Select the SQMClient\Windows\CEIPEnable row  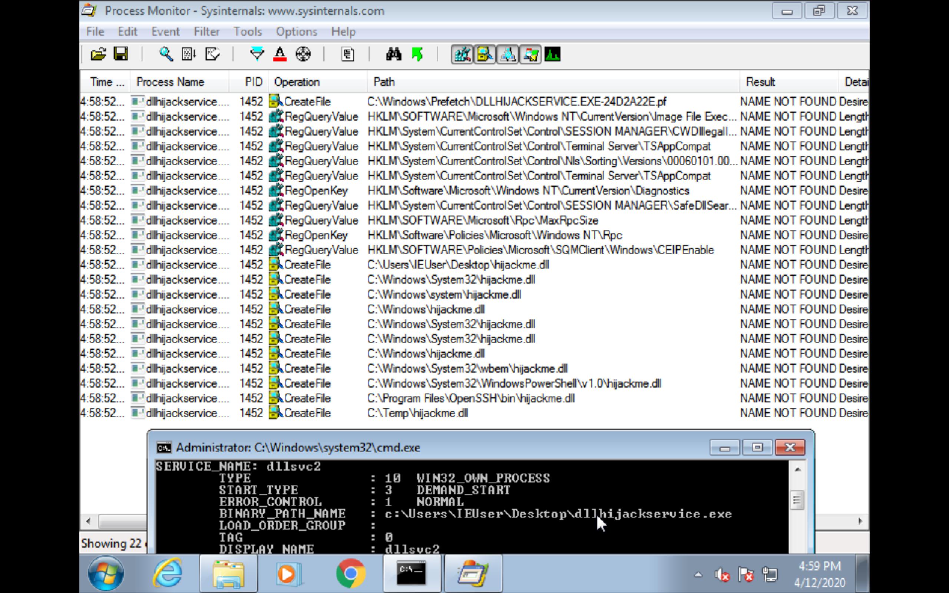click(474, 250)
